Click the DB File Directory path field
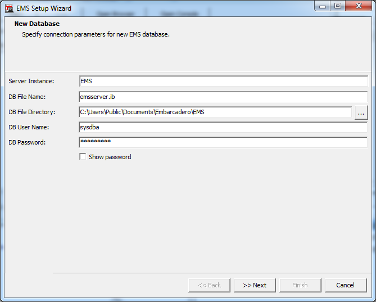376x302 pixels. tap(215, 112)
